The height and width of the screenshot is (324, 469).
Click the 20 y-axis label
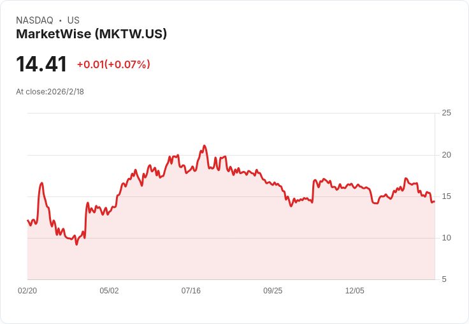coord(446,155)
